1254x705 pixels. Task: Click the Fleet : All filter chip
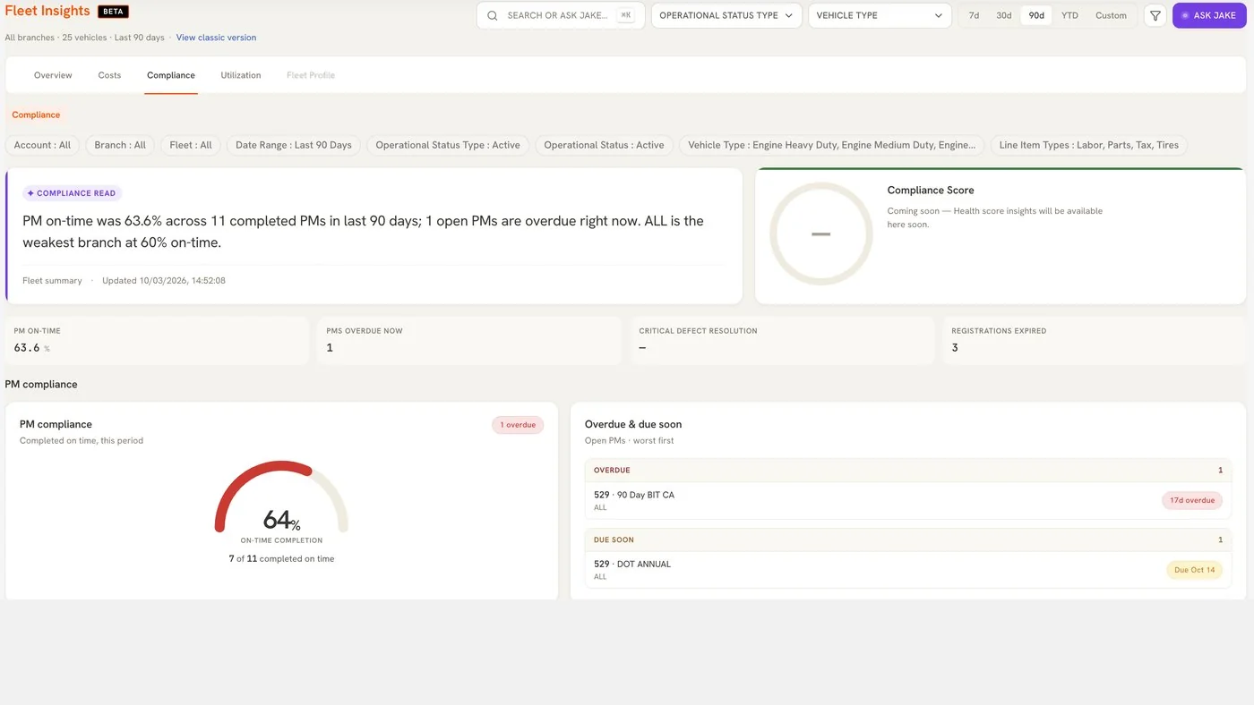click(x=191, y=145)
